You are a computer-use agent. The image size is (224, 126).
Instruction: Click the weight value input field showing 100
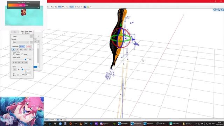[x=29, y=59]
